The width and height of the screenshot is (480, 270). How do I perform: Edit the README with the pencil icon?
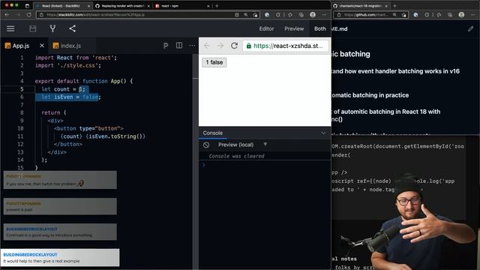tap(470, 28)
